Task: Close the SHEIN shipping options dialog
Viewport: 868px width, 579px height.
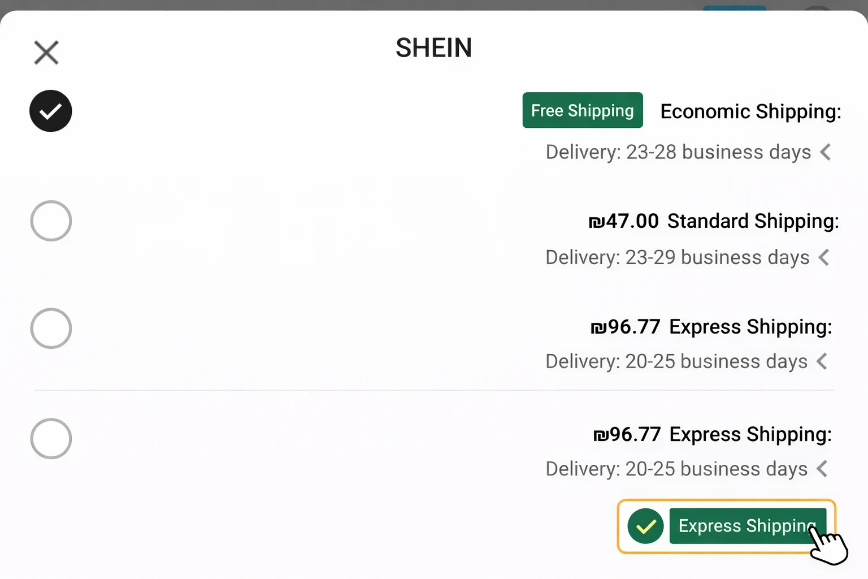Action: pos(46,52)
